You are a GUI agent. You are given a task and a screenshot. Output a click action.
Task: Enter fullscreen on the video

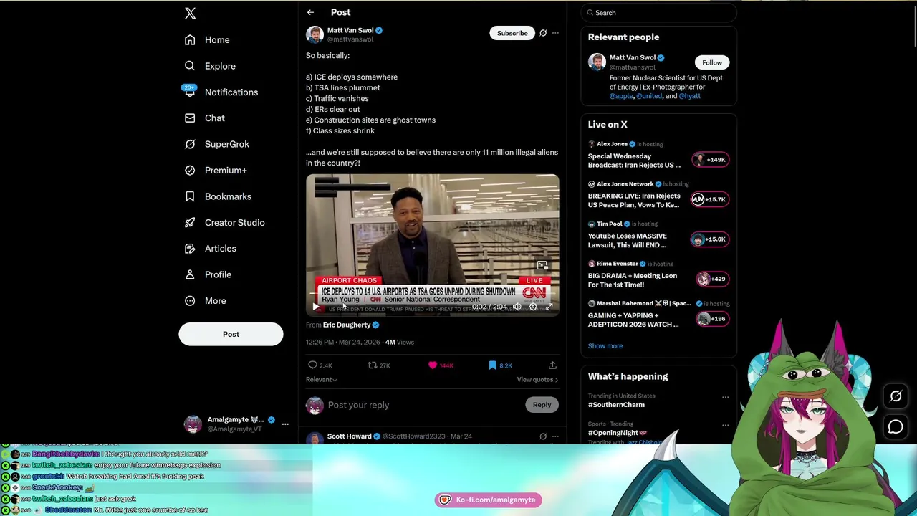[x=549, y=307]
